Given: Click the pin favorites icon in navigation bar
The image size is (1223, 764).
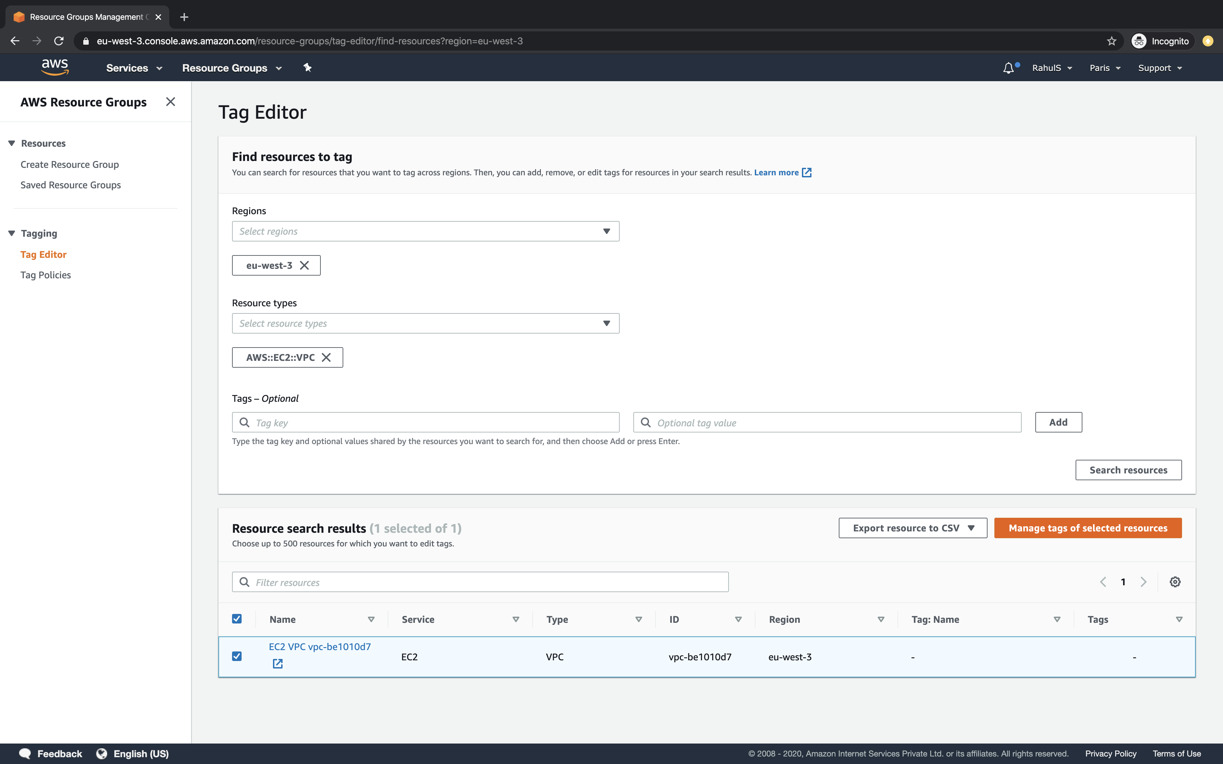Looking at the screenshot, I should 307,67.
